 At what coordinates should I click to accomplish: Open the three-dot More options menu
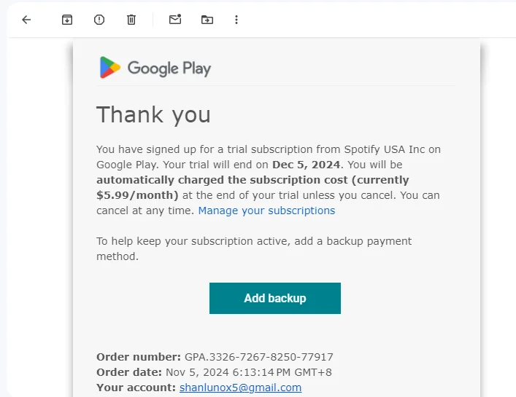tap(236, 20)
